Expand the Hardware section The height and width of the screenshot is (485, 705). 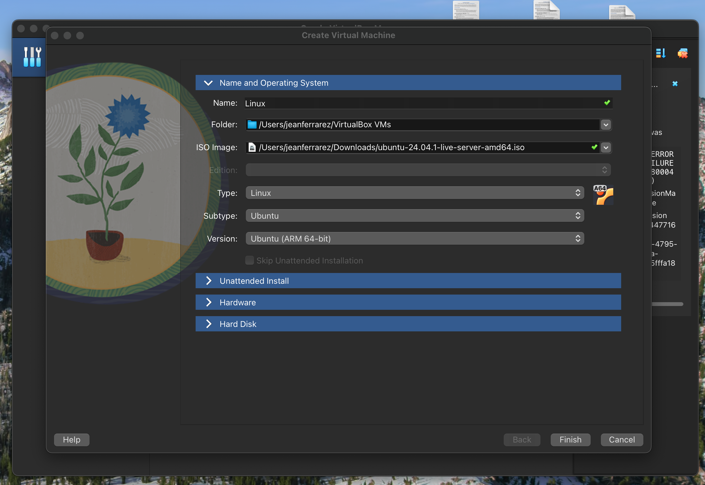tap(408, 302)
